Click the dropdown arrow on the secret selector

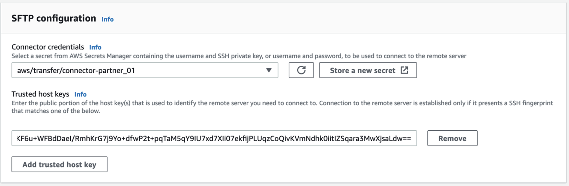click(269, 70)
